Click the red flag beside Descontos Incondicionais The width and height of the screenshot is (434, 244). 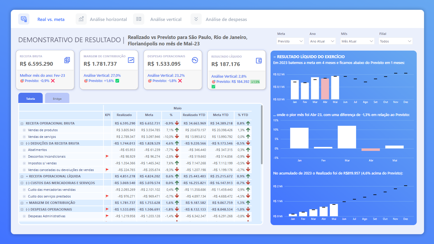point(107,156)
